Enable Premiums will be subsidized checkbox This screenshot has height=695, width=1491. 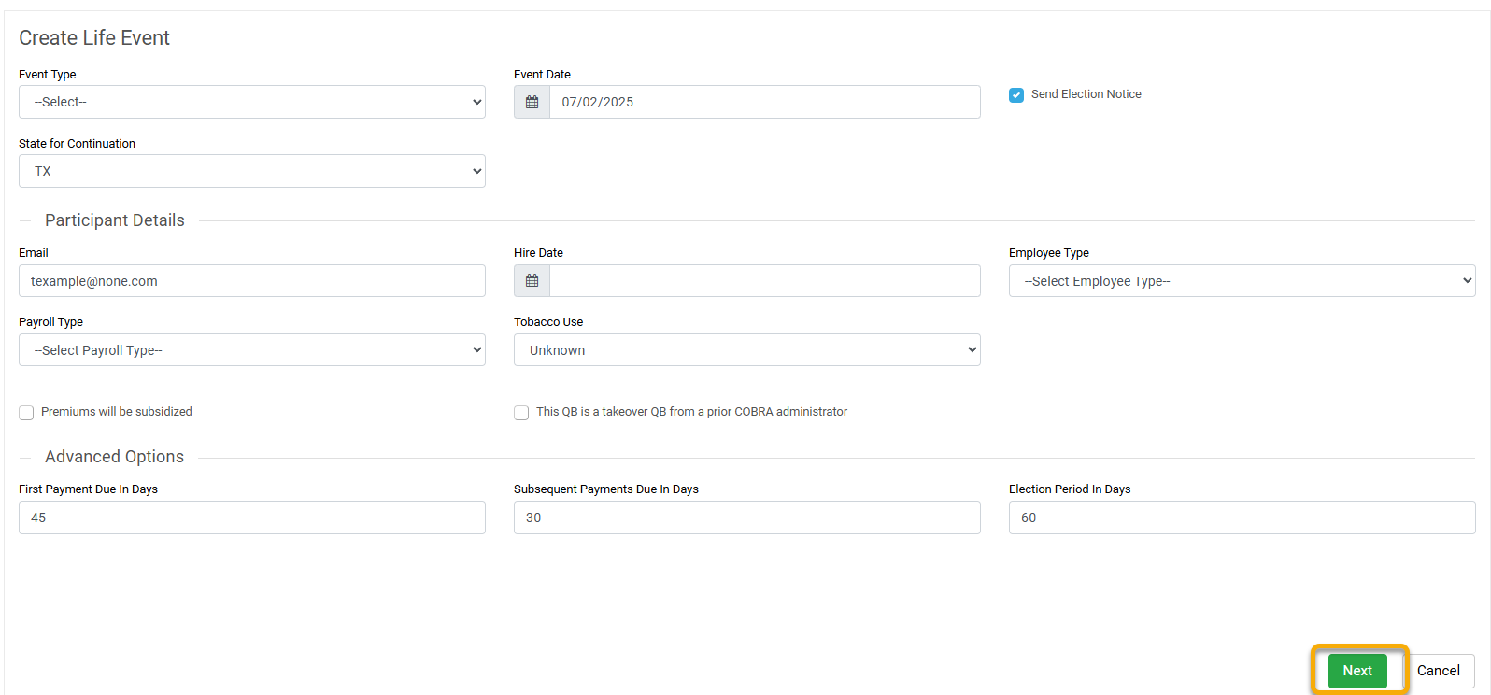click(26, 413)
